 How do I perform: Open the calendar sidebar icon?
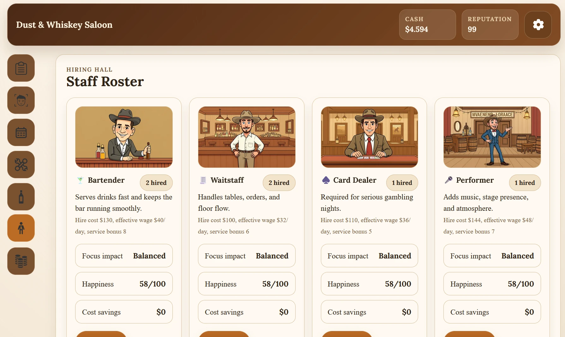pos(21,132)
